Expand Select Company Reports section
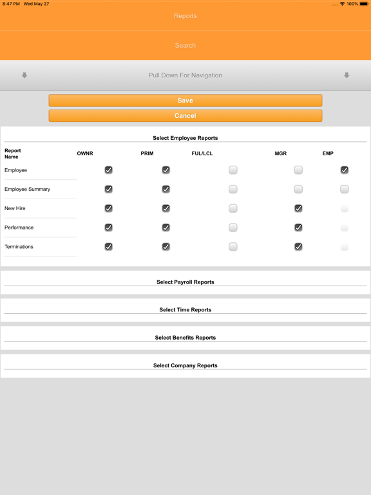The height and width of the screenshot is (495, 371). point(185,365)
